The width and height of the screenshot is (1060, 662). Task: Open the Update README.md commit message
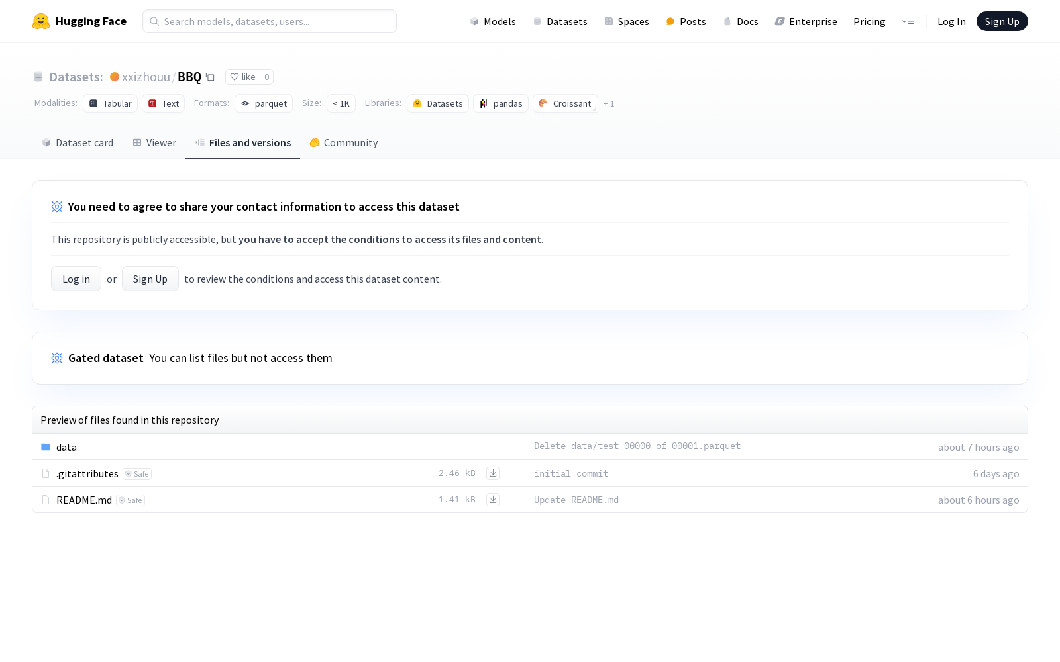coord(576,500)
